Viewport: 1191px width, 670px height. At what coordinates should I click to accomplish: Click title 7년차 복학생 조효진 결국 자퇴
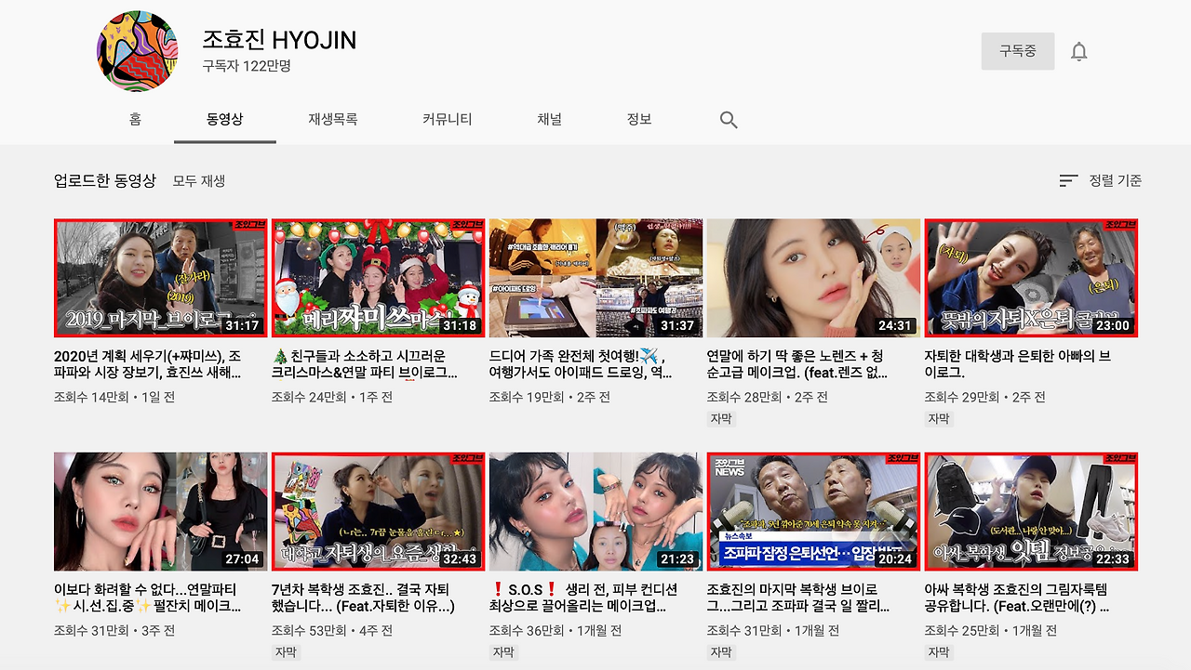pyautogui.click(x=364, y=598)
